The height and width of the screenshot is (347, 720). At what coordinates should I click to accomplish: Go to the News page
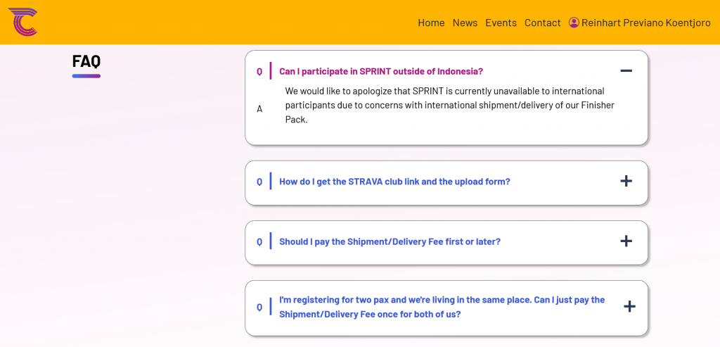pos(465,23)
